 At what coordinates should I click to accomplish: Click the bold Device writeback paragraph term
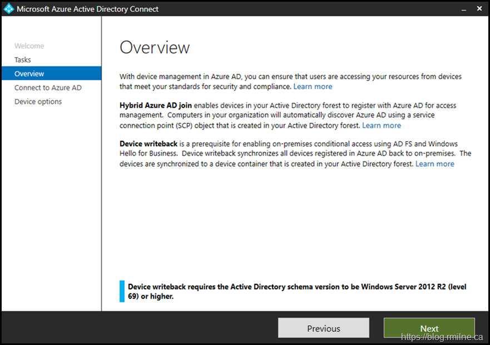[149, 144]
